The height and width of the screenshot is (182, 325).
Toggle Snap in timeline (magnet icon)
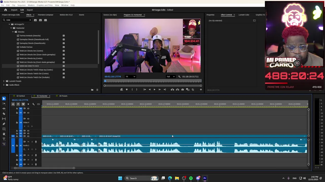click(18, 104)
